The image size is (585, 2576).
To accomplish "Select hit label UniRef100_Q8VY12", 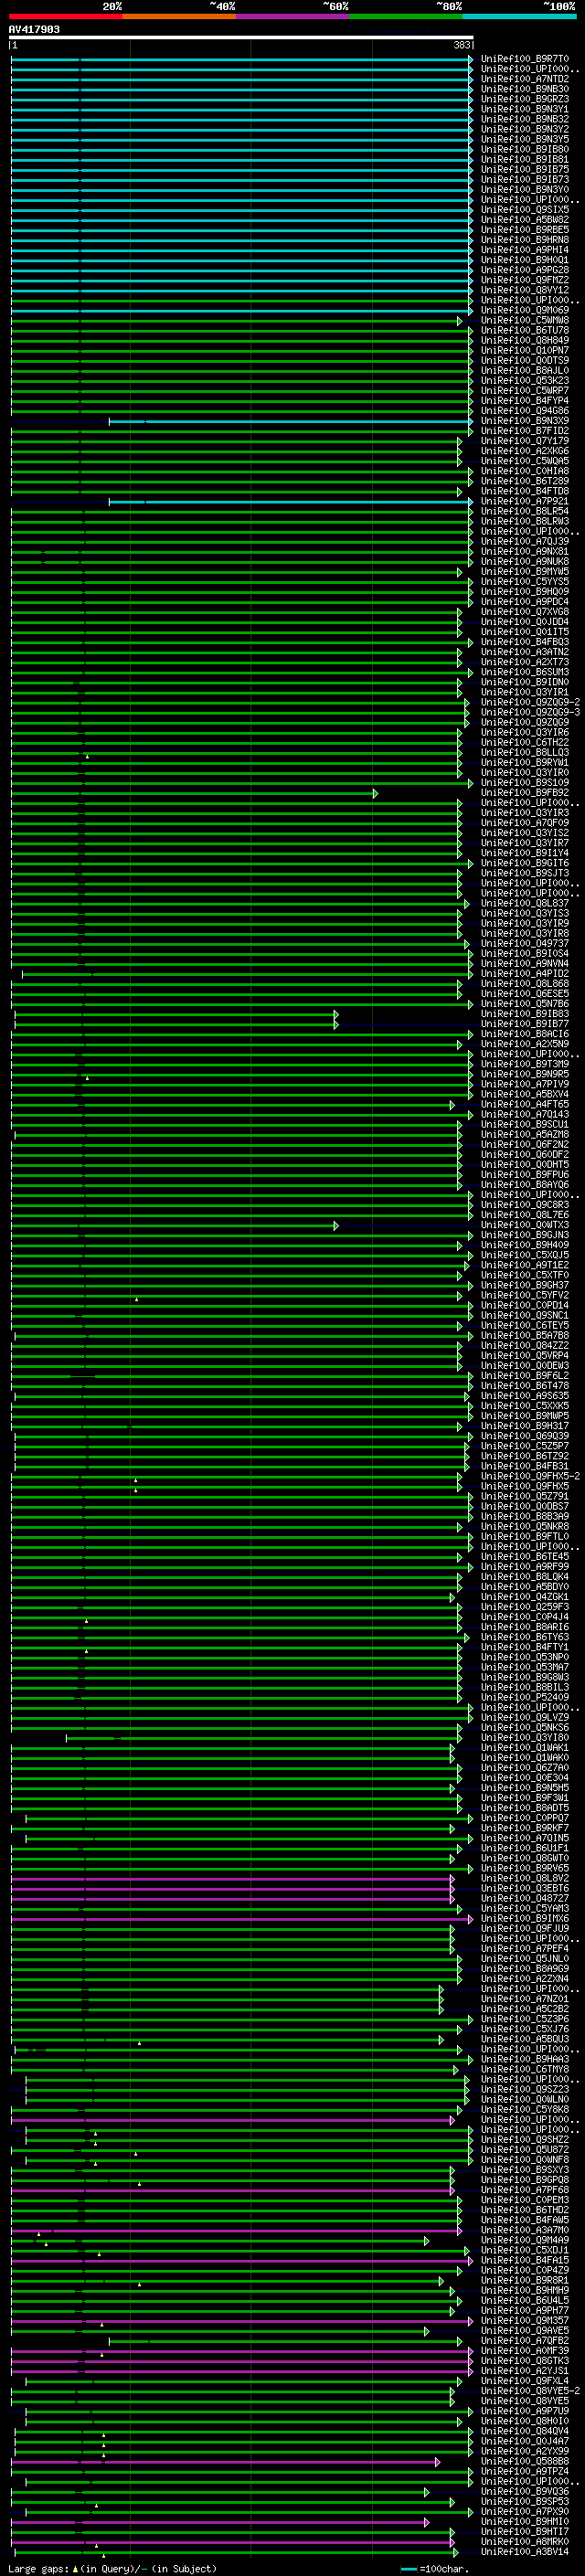I will pos(525,290).
